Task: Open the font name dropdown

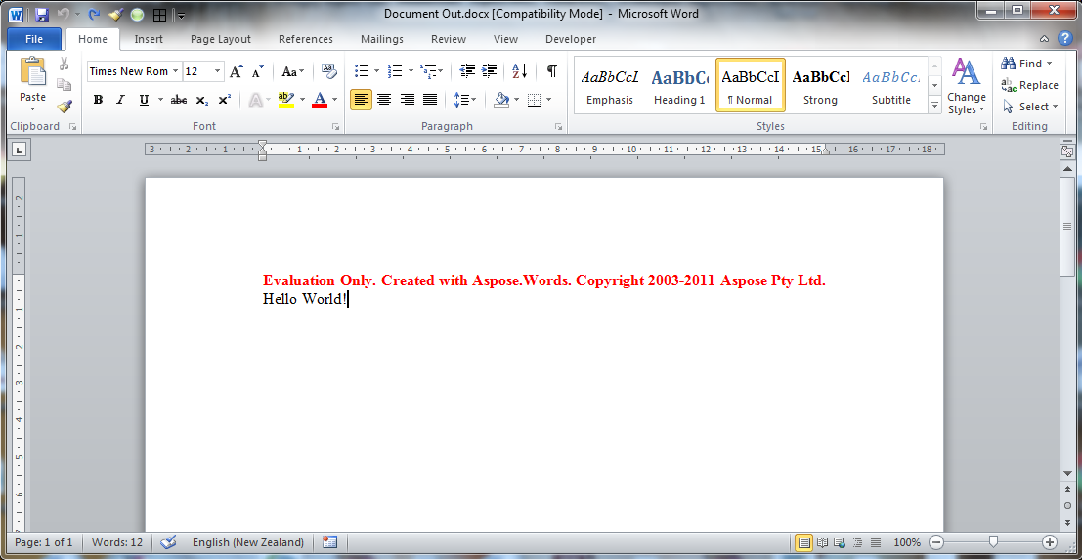Action: click(x=175, y=71)
